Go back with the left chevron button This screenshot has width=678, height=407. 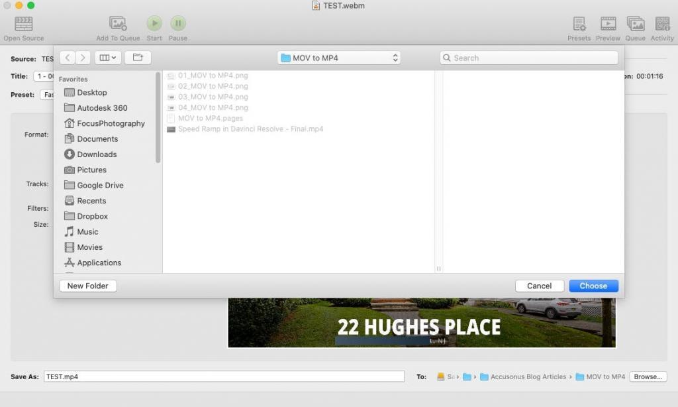(68, 58)
